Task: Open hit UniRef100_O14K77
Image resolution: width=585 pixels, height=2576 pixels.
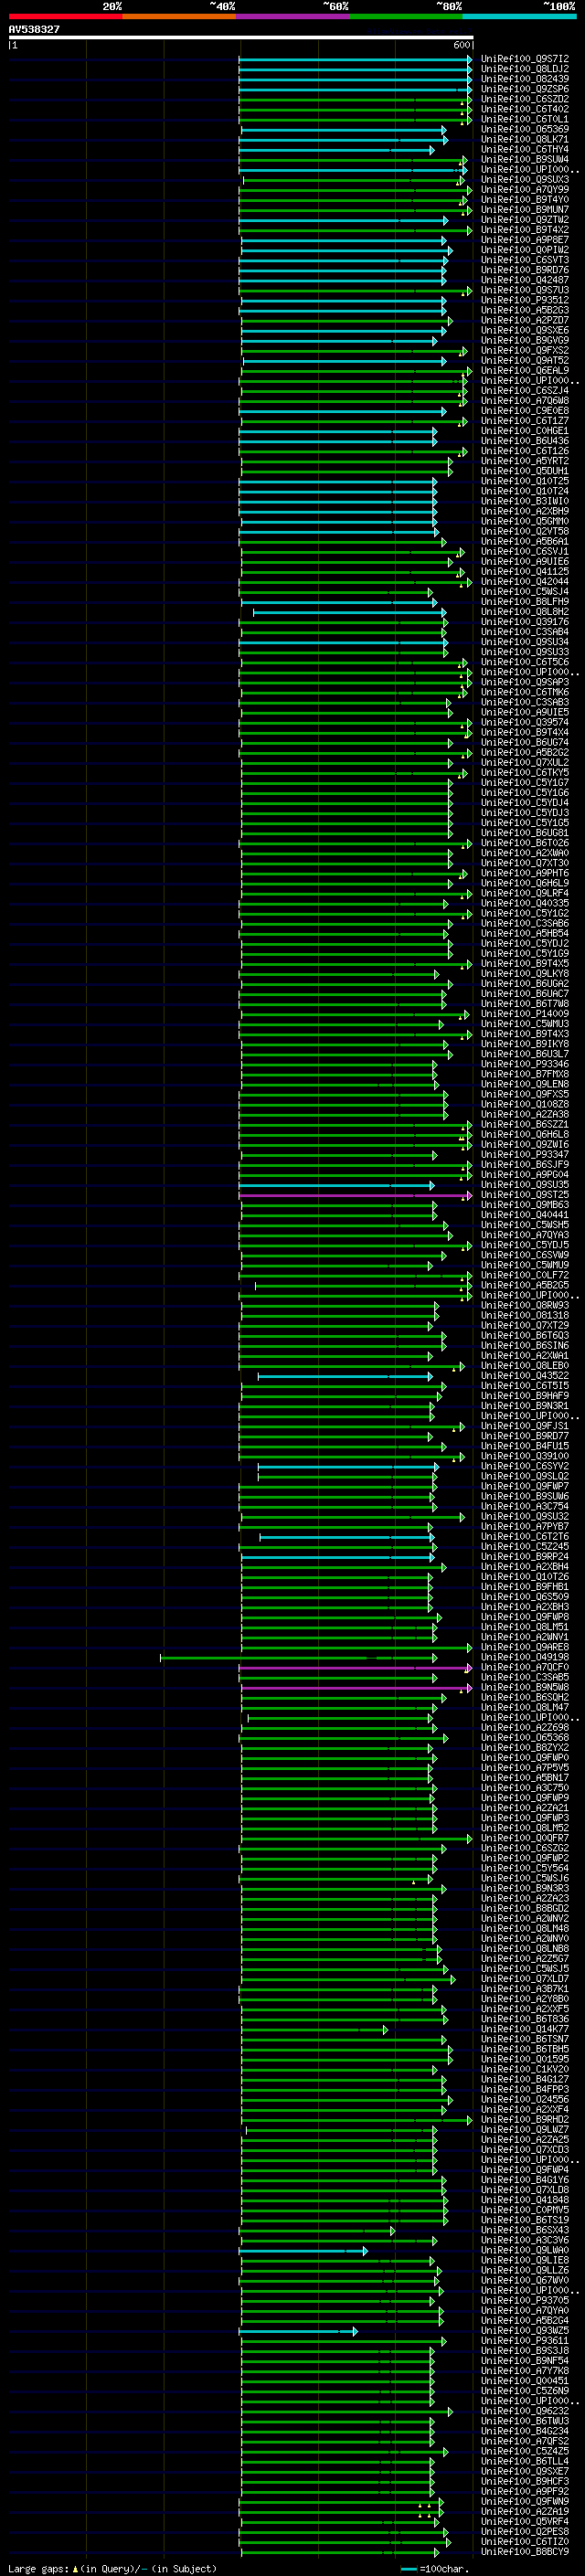Action: click(x=525, y=2030)
